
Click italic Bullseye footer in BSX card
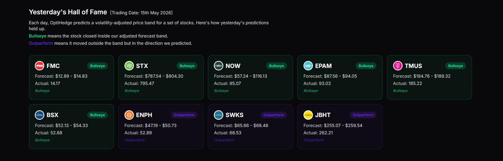(x=42, y=140)
